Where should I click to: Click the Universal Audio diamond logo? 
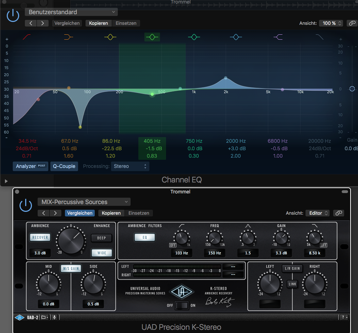click(x=182, y=292)
